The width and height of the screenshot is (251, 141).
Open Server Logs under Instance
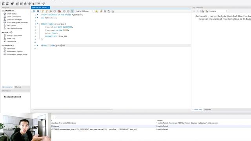click(x=11, y=38)
